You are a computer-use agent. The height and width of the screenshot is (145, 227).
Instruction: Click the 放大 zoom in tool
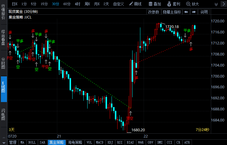pyautogui.click(x=193, y=4)
